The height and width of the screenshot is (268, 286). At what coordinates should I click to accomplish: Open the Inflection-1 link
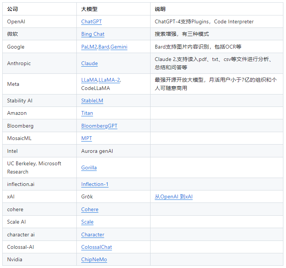tap(95, 184)
